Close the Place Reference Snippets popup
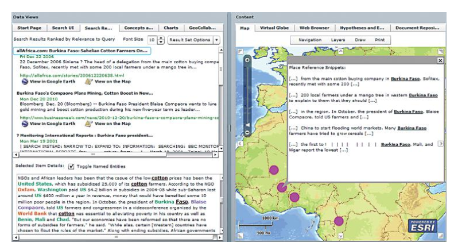Image resolution: width=454 pixels, height=250 pixels. 440,60
